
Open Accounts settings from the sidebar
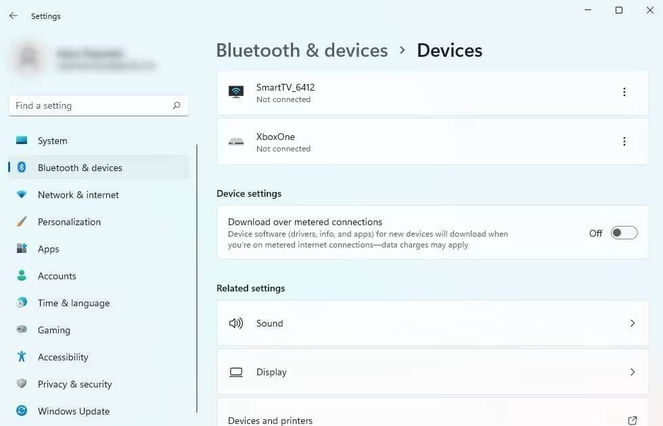point(22,276)
